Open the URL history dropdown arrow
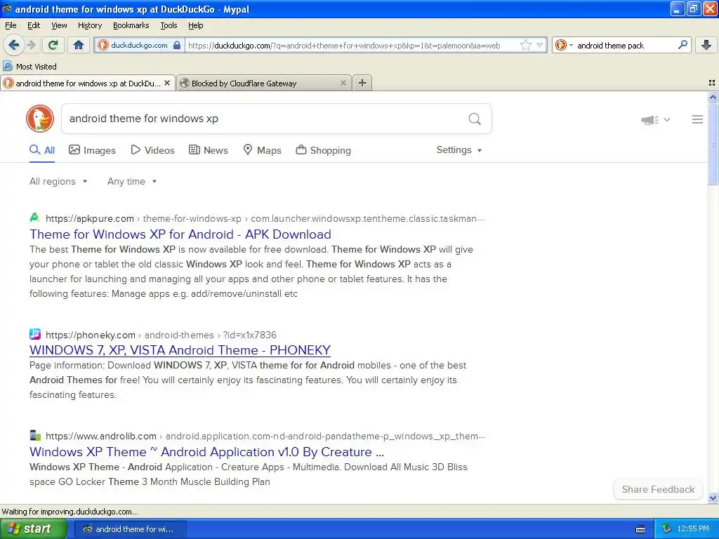 [x=540, y=45]
